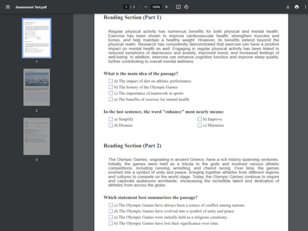The width and height of the screenshot is (308, 231).
Task: Open page 1 thumbnail
Action: (37, 38)
